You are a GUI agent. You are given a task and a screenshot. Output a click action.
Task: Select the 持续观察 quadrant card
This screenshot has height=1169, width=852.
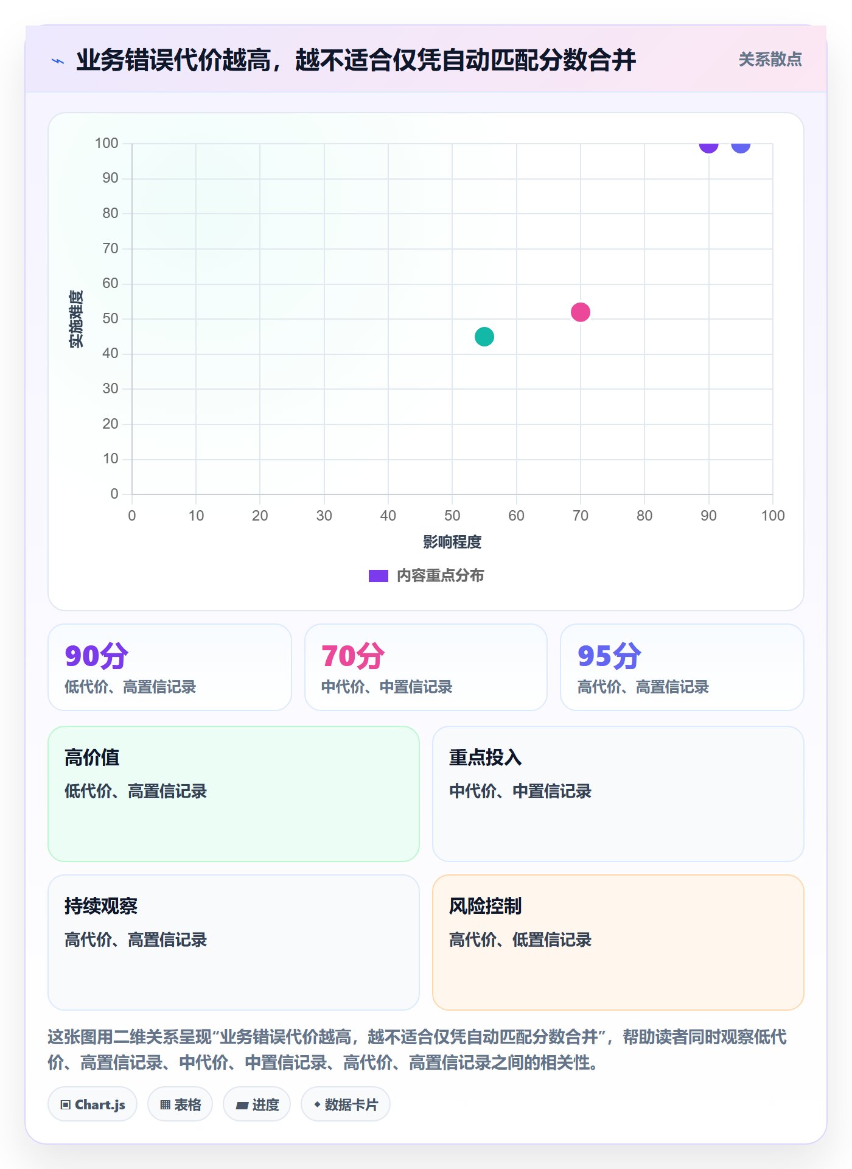[x=234, y=943]
